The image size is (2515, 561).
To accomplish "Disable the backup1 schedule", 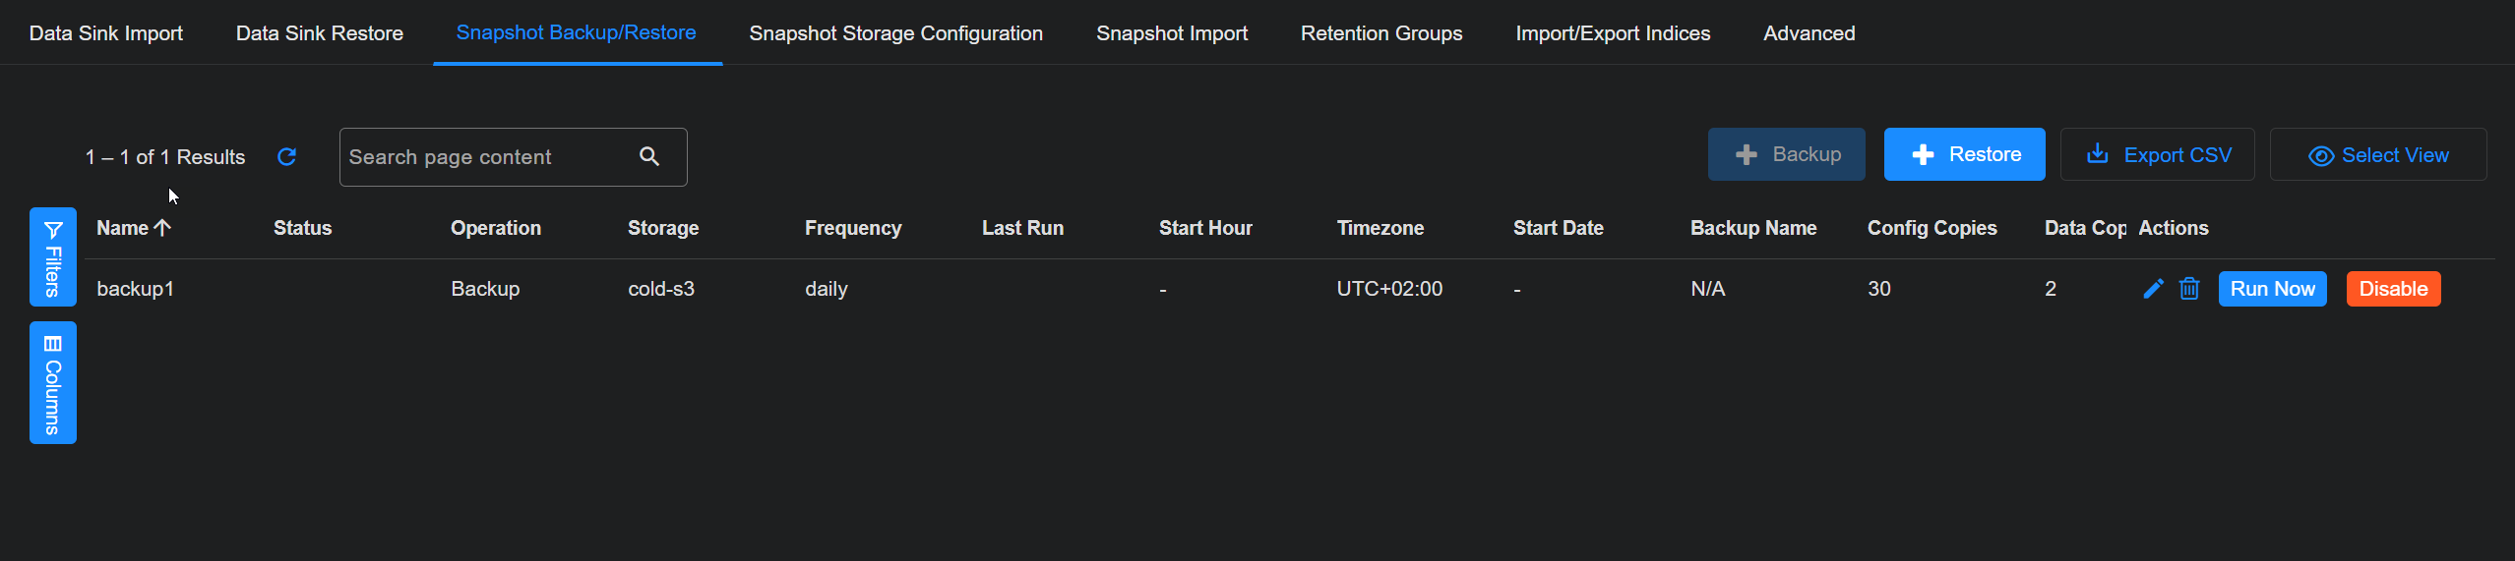I will 2393,289.
